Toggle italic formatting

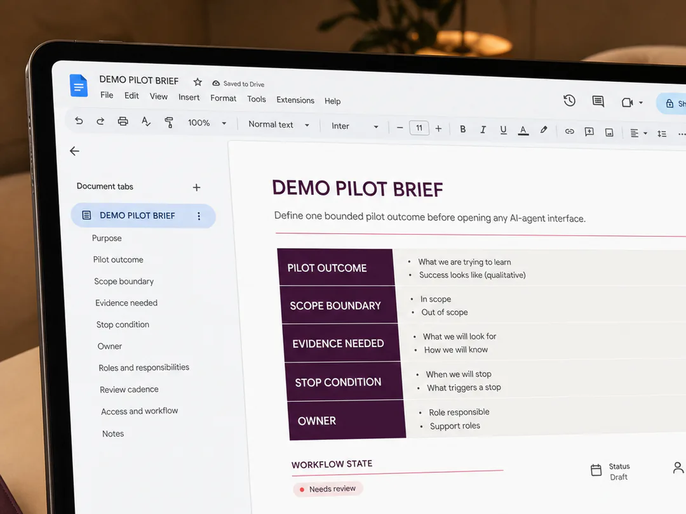click(x=483, y=130)
